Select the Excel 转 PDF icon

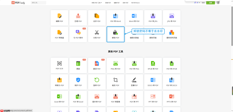click(59, 97)
